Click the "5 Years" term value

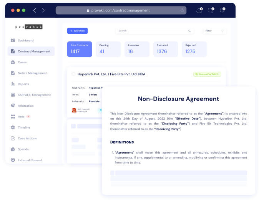click(x=93, y=94)
